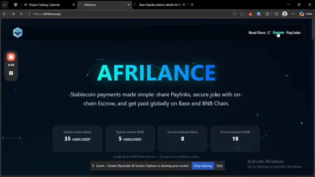Open the Escrow navigation link
The image size is (315, 177).
(x=278, y=32)
